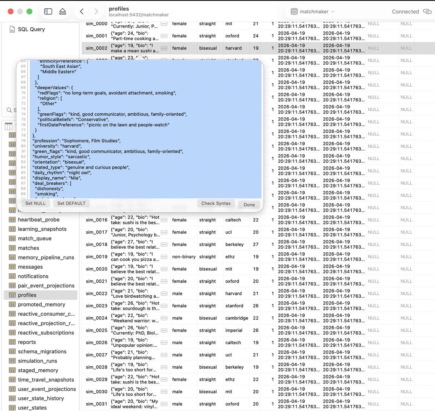Click the harvard cell in sim_0022 row

coord(233,294)
